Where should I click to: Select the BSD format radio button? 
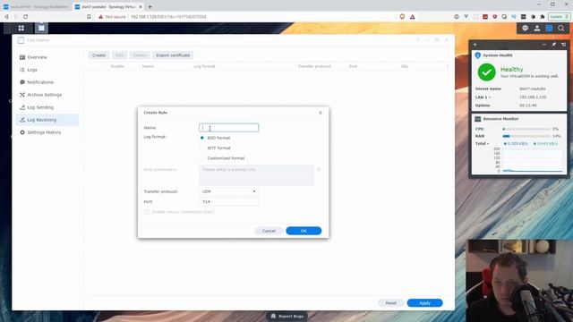click(202, 138)
